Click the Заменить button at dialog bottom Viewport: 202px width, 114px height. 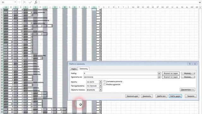(x=146, y=96)
